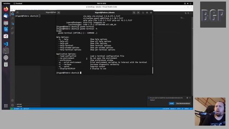Open VS Code Source Control activity icon
Viewport: 229px width, 129px height.
click(x=13, y=23)
